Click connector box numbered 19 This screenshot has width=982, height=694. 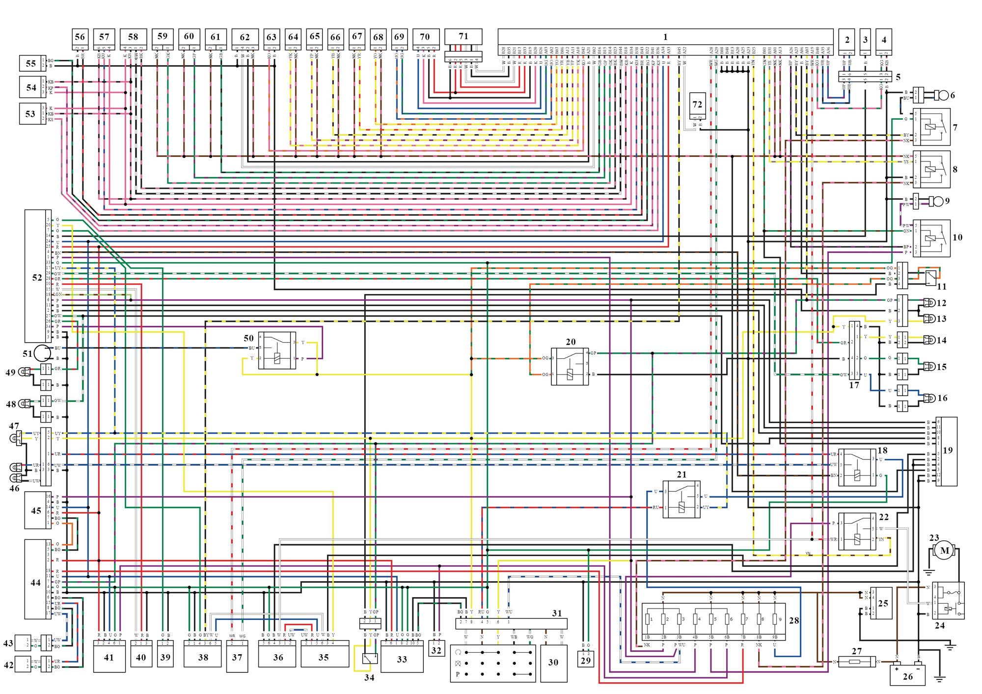947,451
